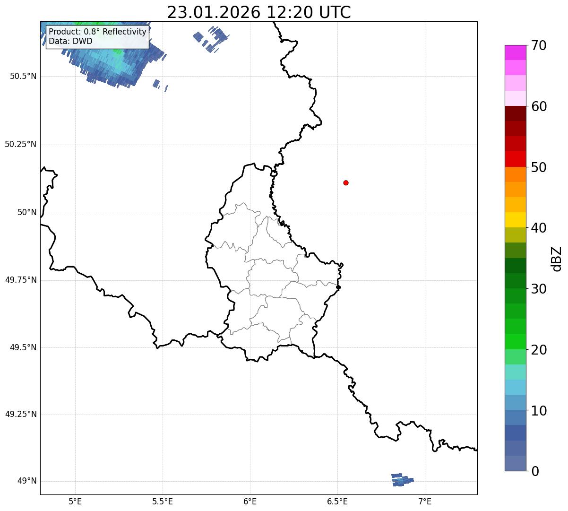Click the red radar station marker dot
The width and height of the screenshot is (568, 511).
346,182
